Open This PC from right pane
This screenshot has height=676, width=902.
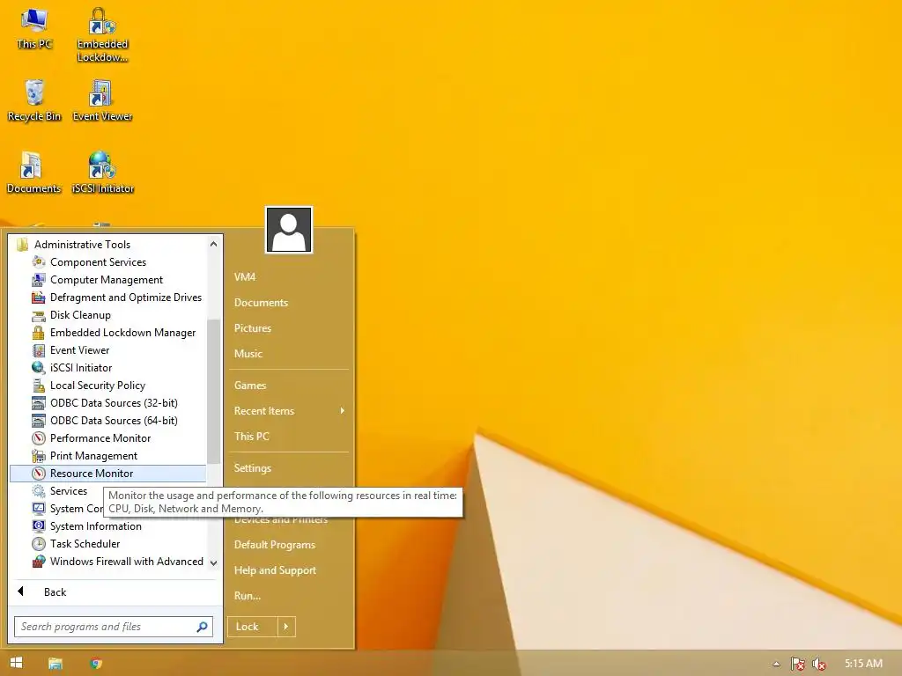251,437
